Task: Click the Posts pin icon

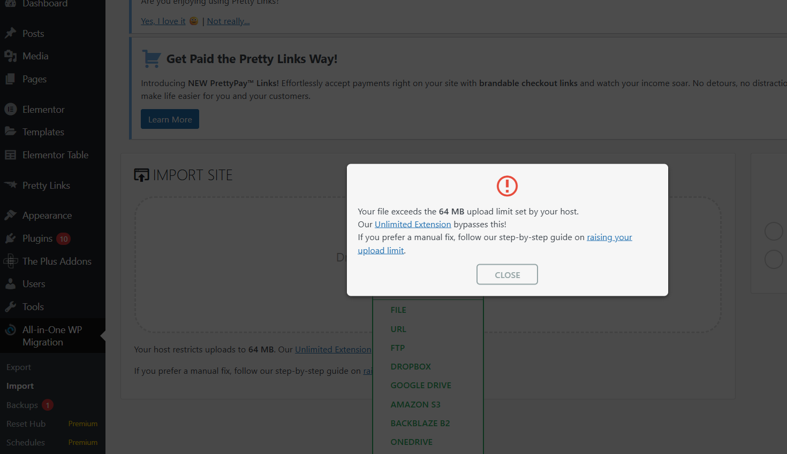Action: 11,33
